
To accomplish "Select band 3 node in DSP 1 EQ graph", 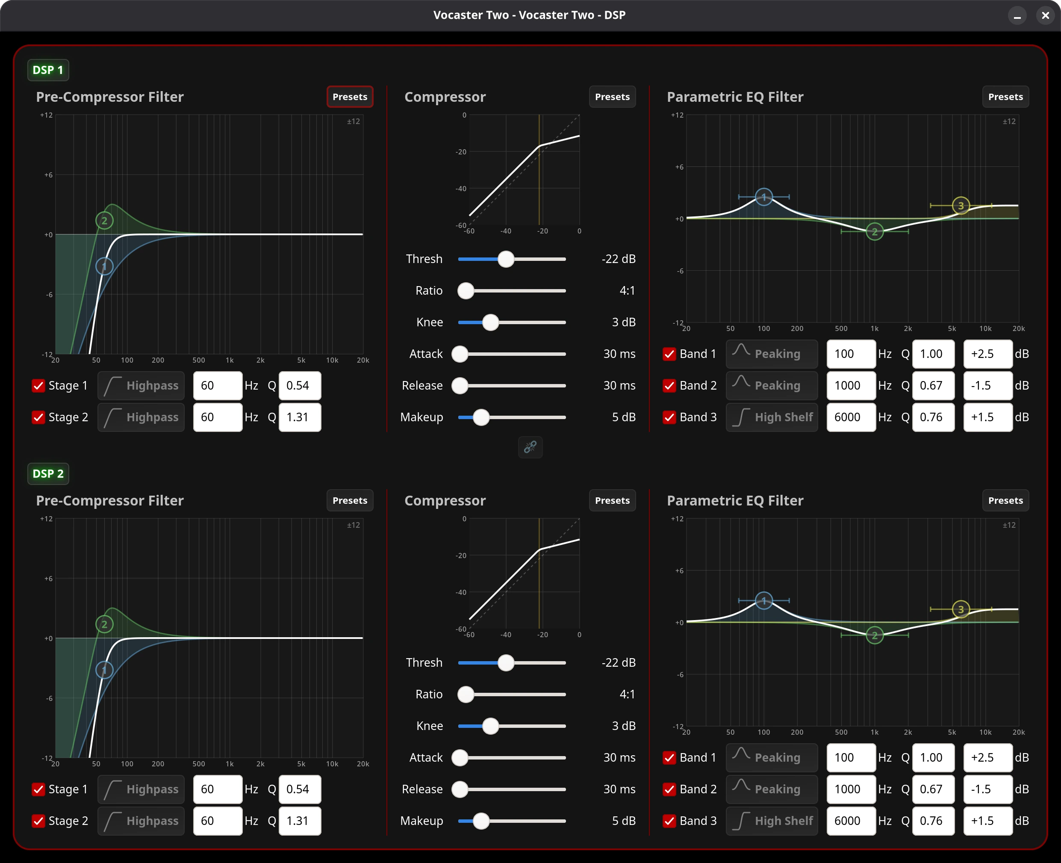I will click(961, 205).
